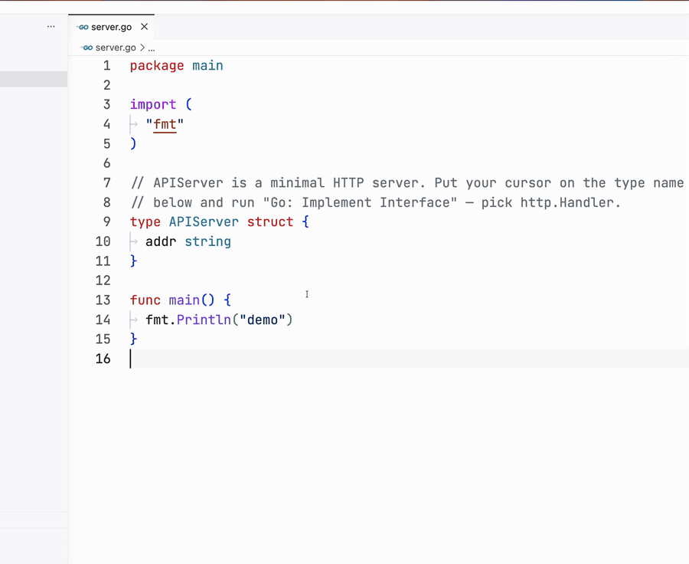This screenshot has height=564, width=689.
Task: Click the func keyword on line 13
Action: (145, 300)
